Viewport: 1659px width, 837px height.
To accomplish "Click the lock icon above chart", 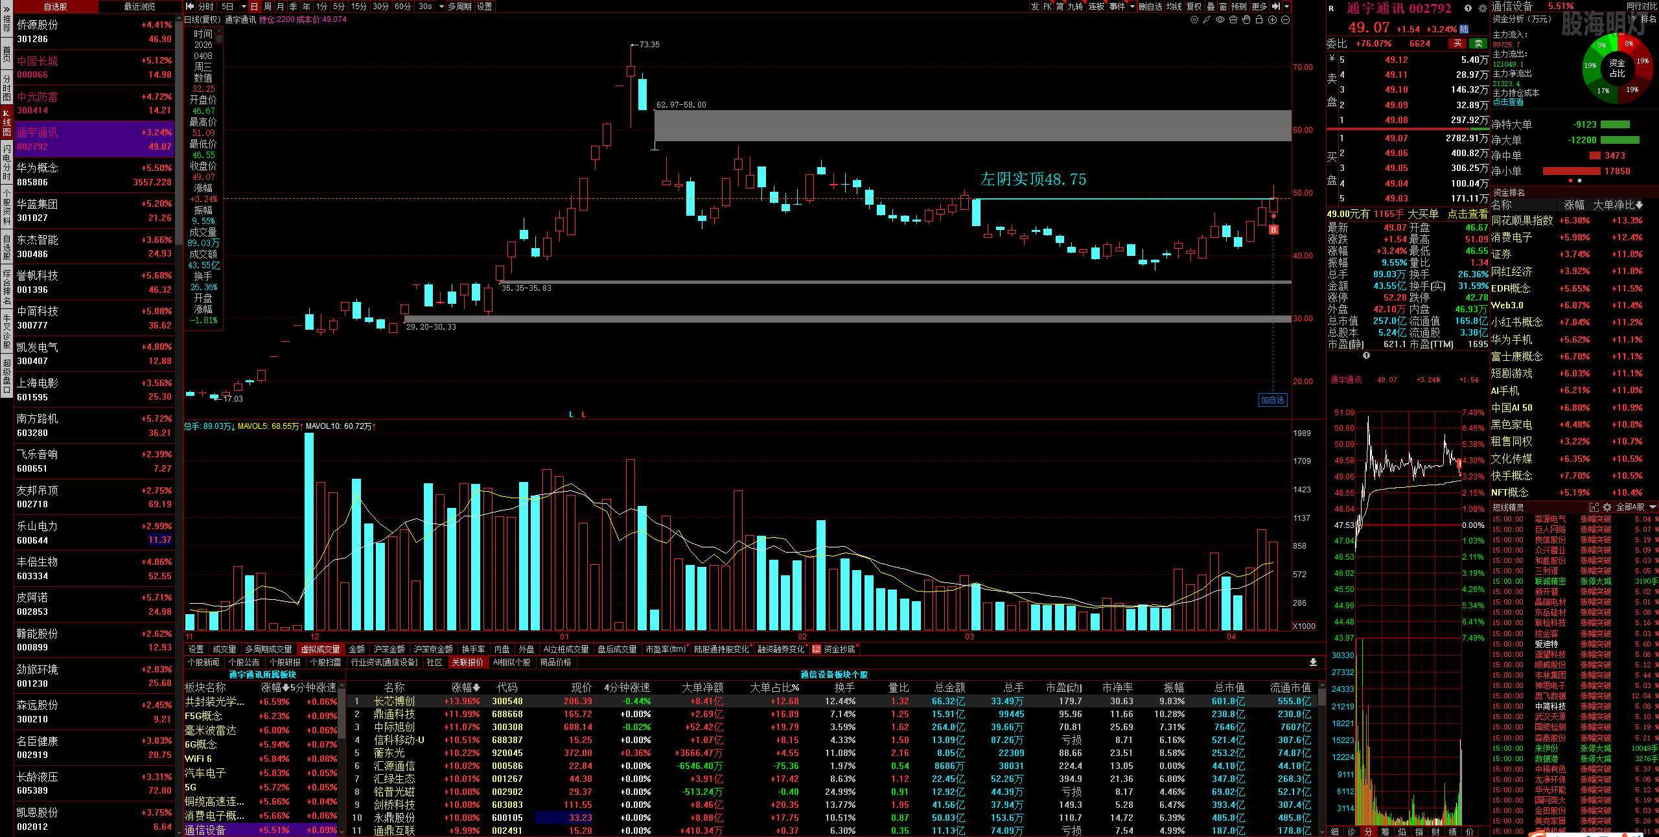I will [x=1259, y=19].
